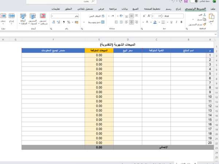
Task: Click the Bottom Align icon
Action: point(127,16)
